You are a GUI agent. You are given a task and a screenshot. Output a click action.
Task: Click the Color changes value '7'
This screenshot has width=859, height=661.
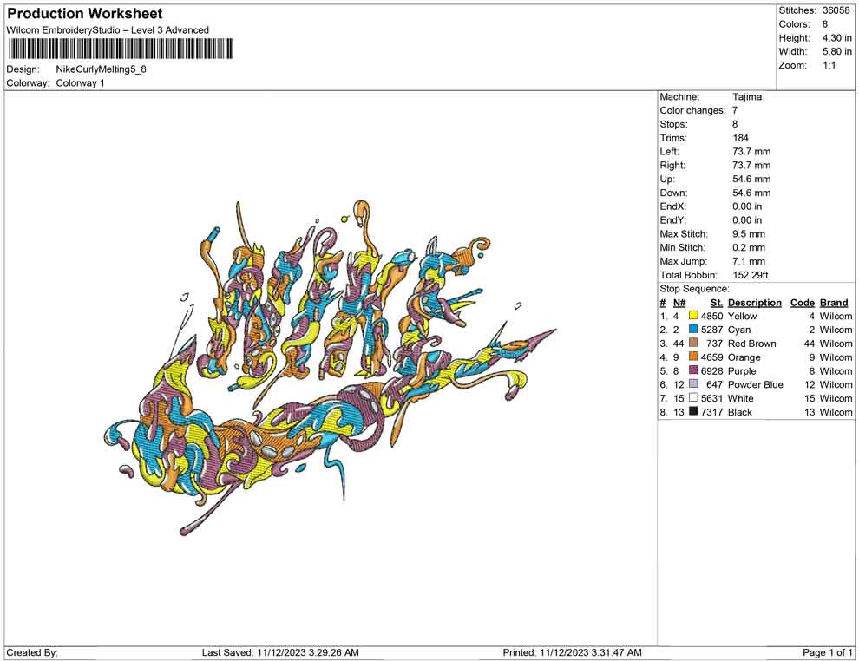click(x=735, y=110)
